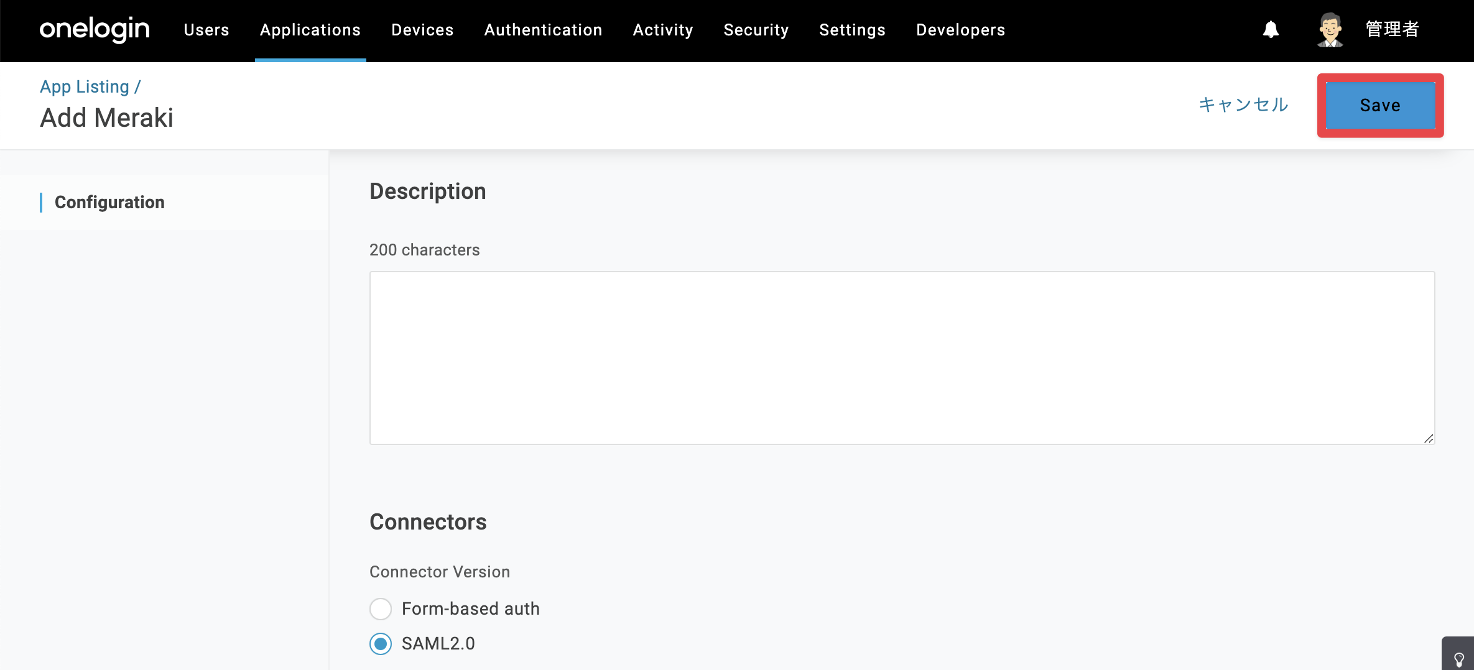Go back to App Listing
The image size is (1474, 670).
click(x=85, y=86)
